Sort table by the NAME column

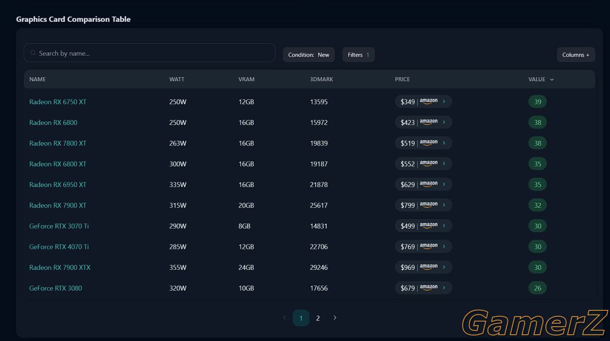coord(38,79)
